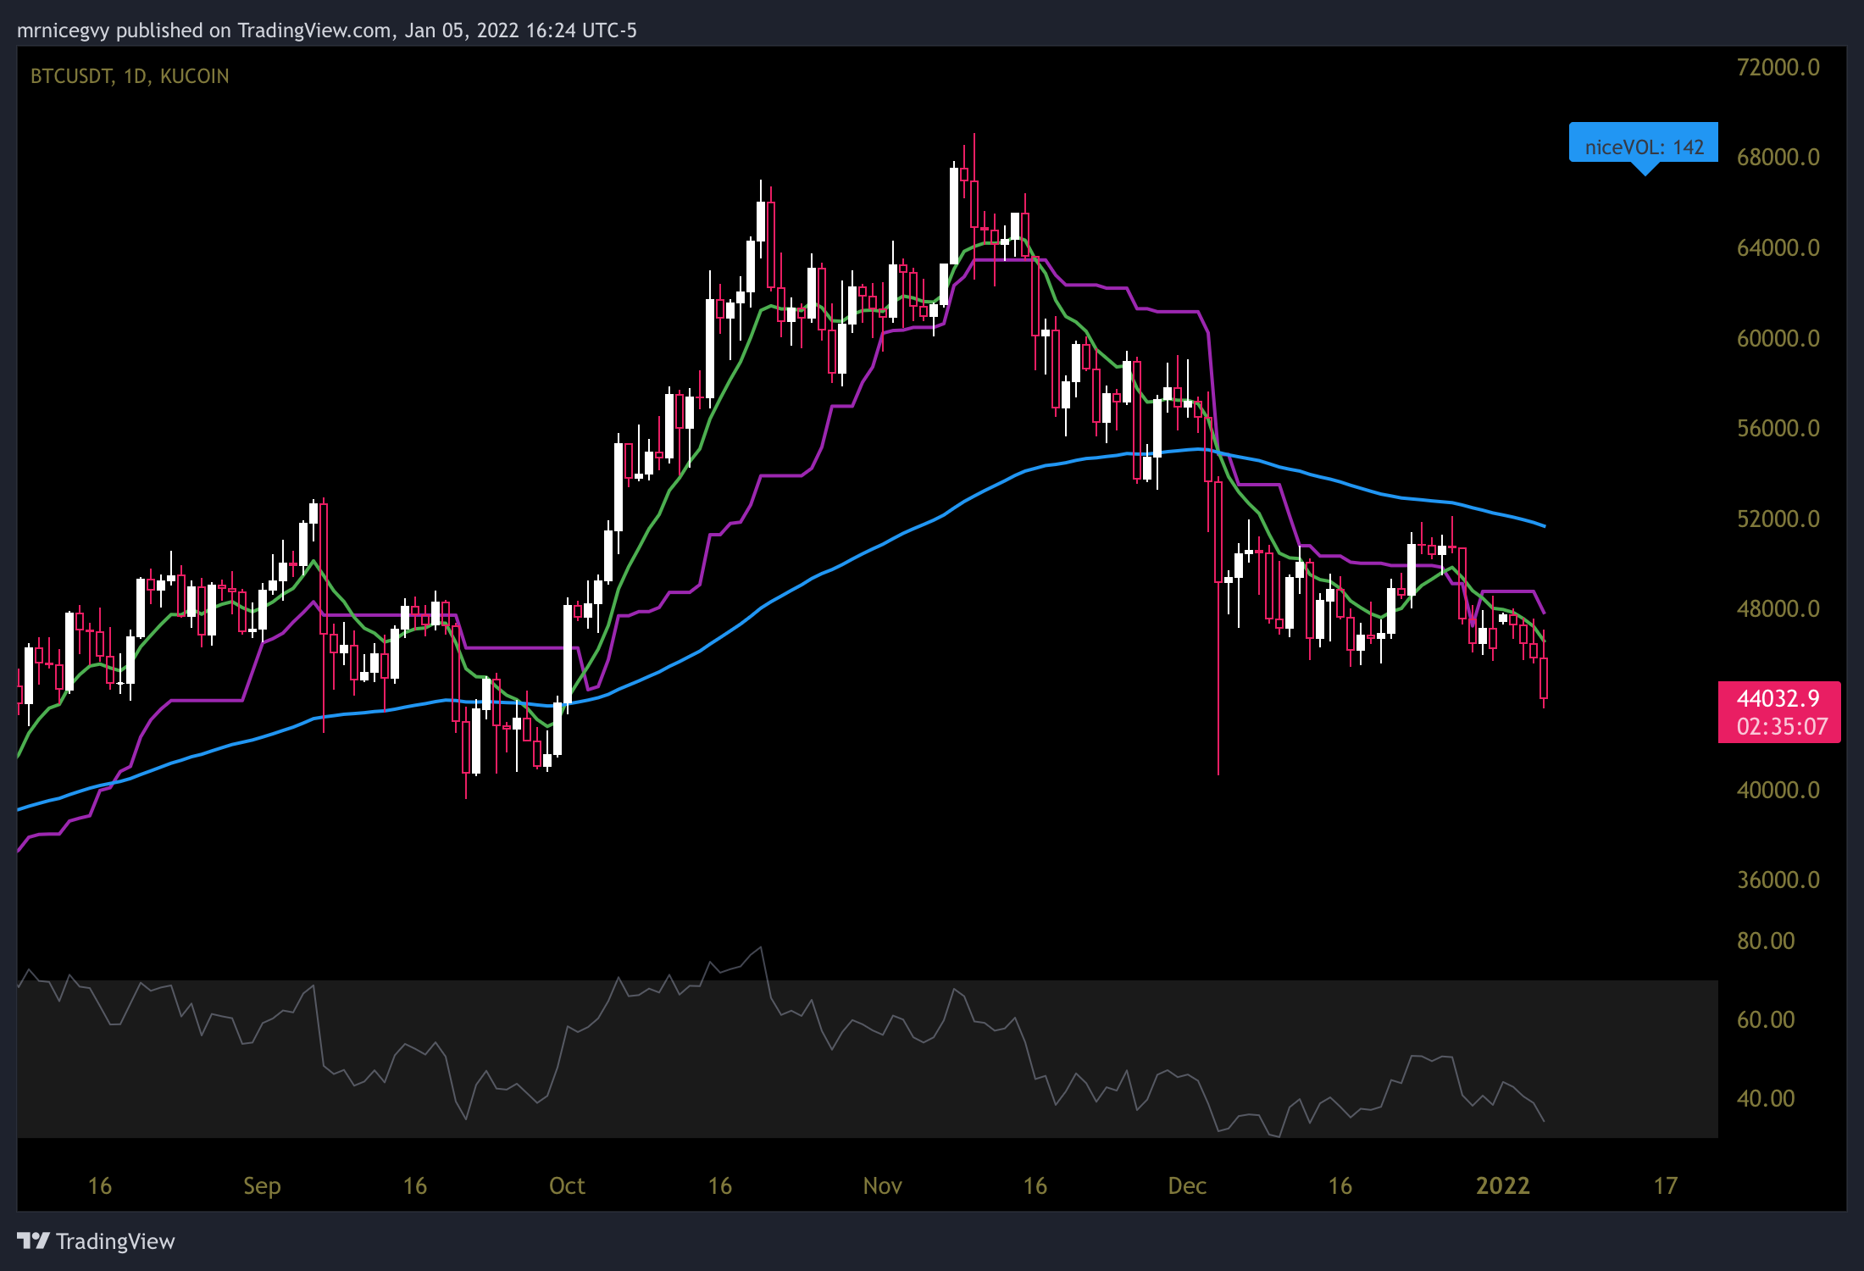Click the 36000.0 price axis label
This screenshot has height=1271, width=1864.
coord(1778,880)
